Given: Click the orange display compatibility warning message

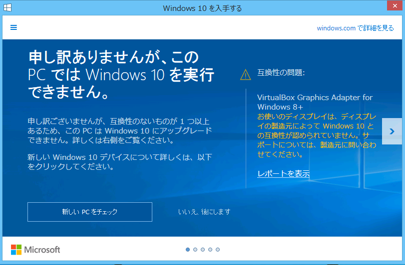Looking at the screenshot, I should [x=317, y=135].
